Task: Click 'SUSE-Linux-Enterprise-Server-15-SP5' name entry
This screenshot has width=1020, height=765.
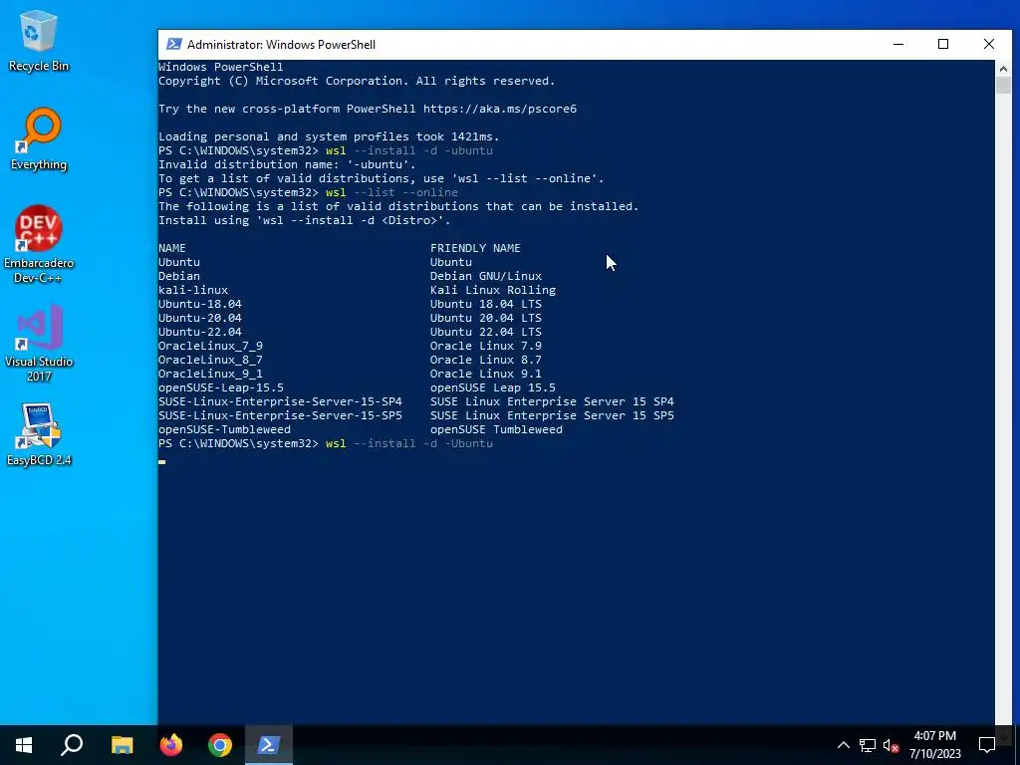Action: pos(280,415)
